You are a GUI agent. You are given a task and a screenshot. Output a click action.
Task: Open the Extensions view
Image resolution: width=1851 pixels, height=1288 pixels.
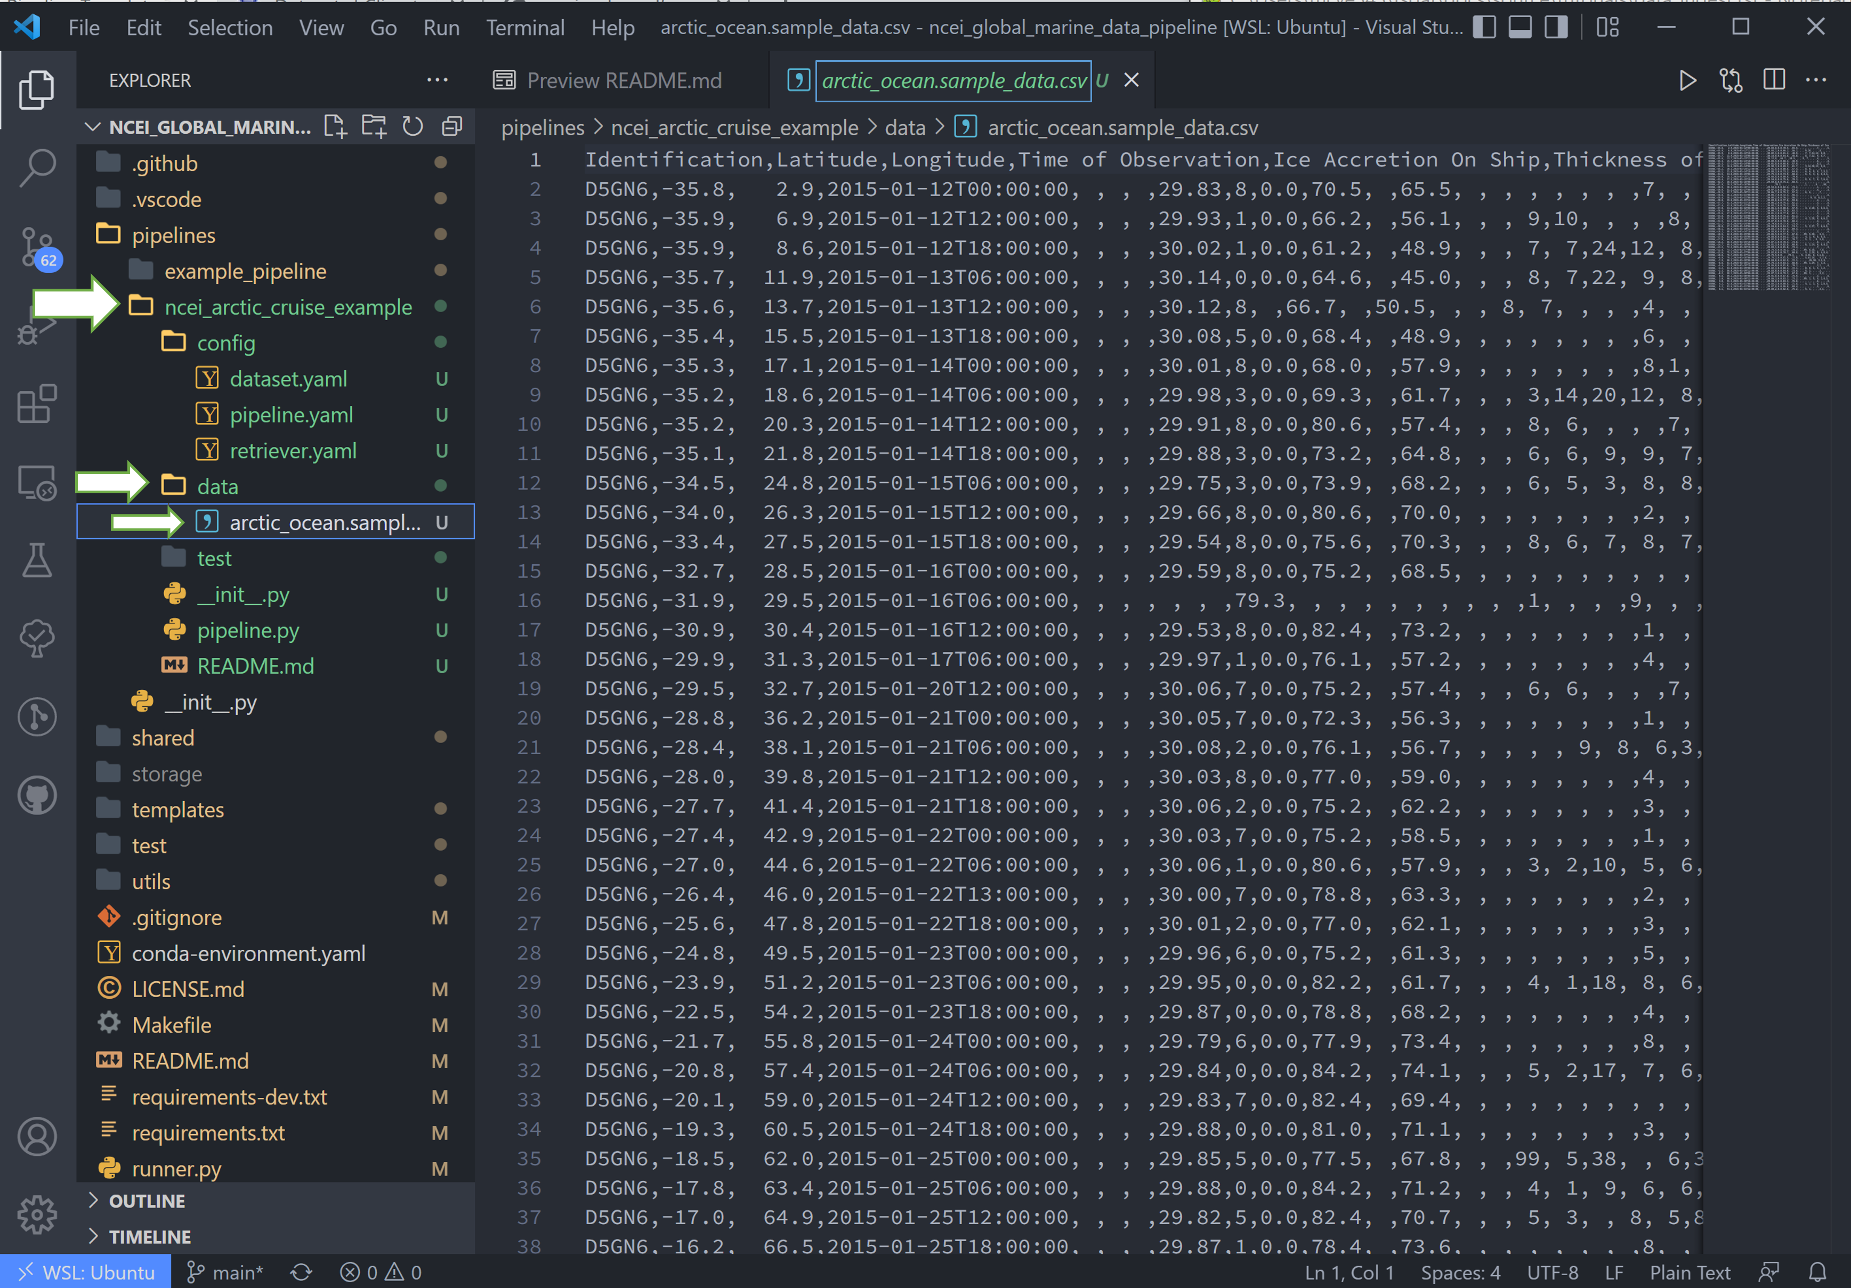click(37, 403)
